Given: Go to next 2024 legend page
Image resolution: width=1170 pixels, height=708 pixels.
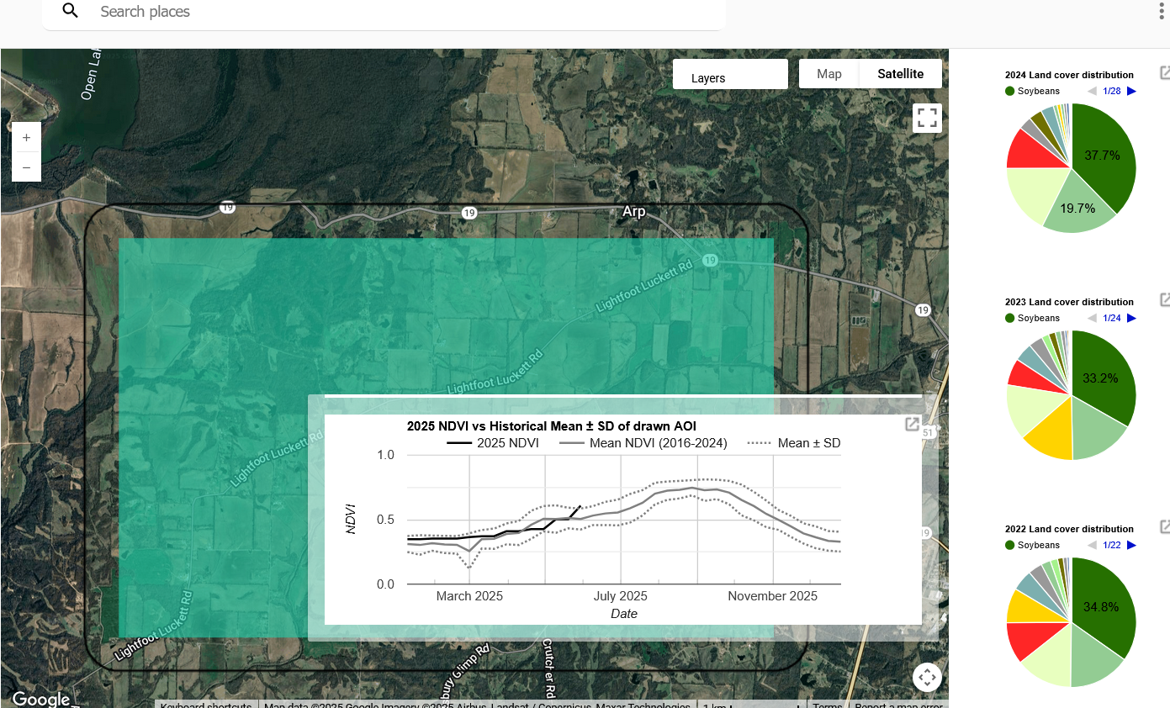Looking at the screenshot, I should pos(1132,91).
